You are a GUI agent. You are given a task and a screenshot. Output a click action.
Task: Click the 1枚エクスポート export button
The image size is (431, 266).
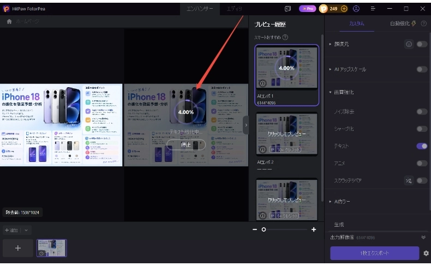(x=374, y=253)
